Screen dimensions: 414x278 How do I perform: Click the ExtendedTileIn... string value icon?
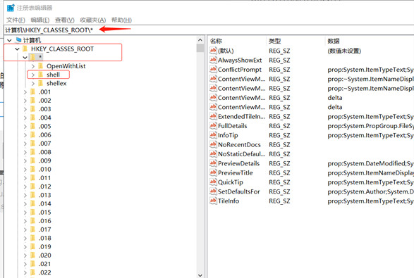click(213, 116)
